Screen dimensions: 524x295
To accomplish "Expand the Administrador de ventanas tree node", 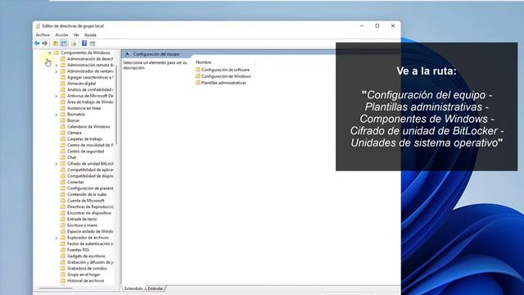I will click(x=56, y=71).
